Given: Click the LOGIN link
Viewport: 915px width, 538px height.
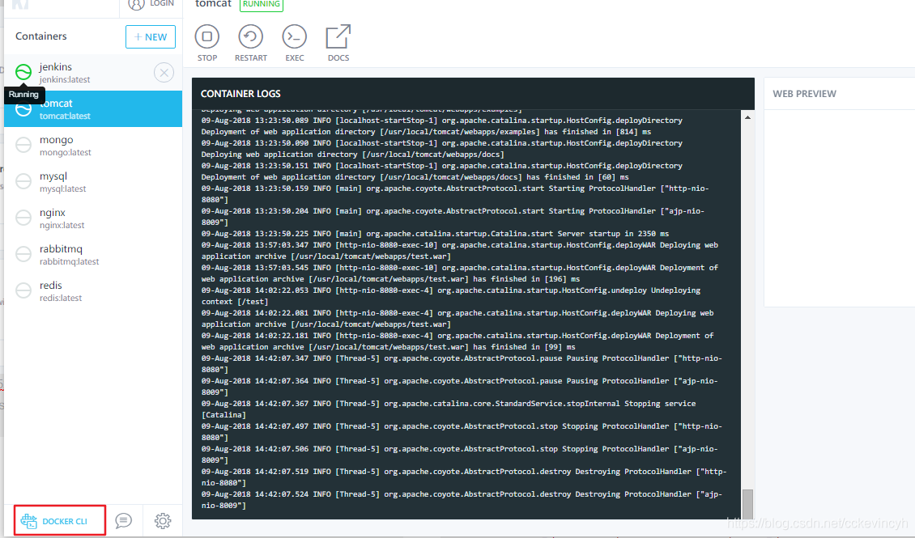Looking at the screenshot, I should 162,3.
